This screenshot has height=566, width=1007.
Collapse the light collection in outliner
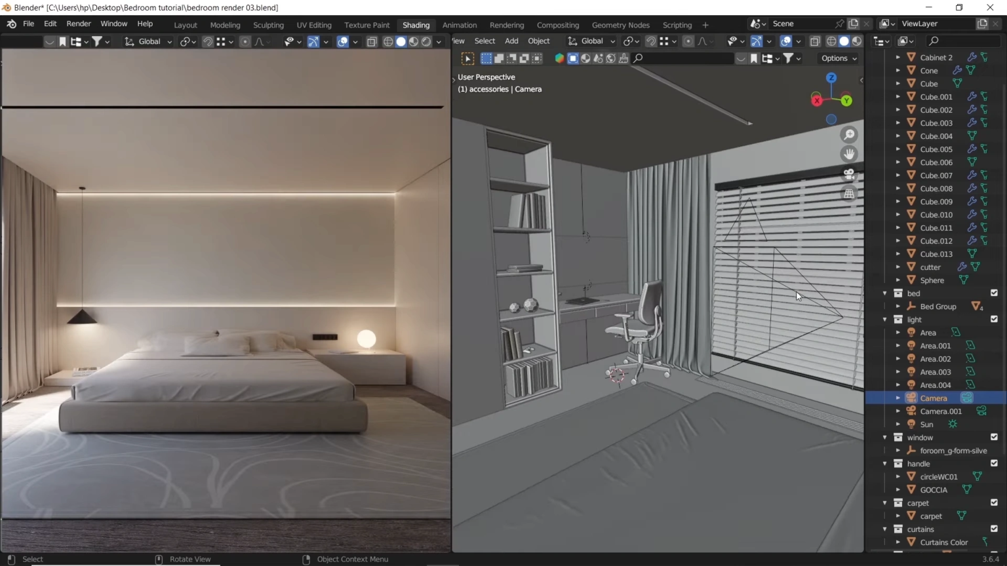pyautogui.click(x=885, y=320)
